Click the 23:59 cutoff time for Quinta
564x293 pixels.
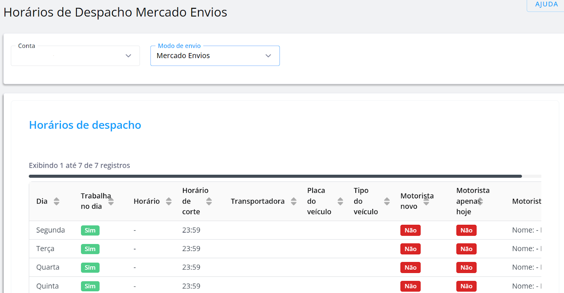(x=191, y=286)
